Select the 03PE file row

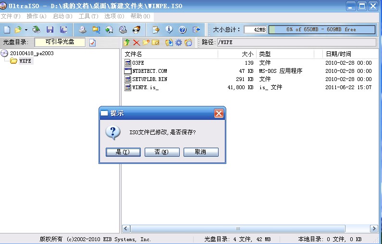[x=249, y=63]
